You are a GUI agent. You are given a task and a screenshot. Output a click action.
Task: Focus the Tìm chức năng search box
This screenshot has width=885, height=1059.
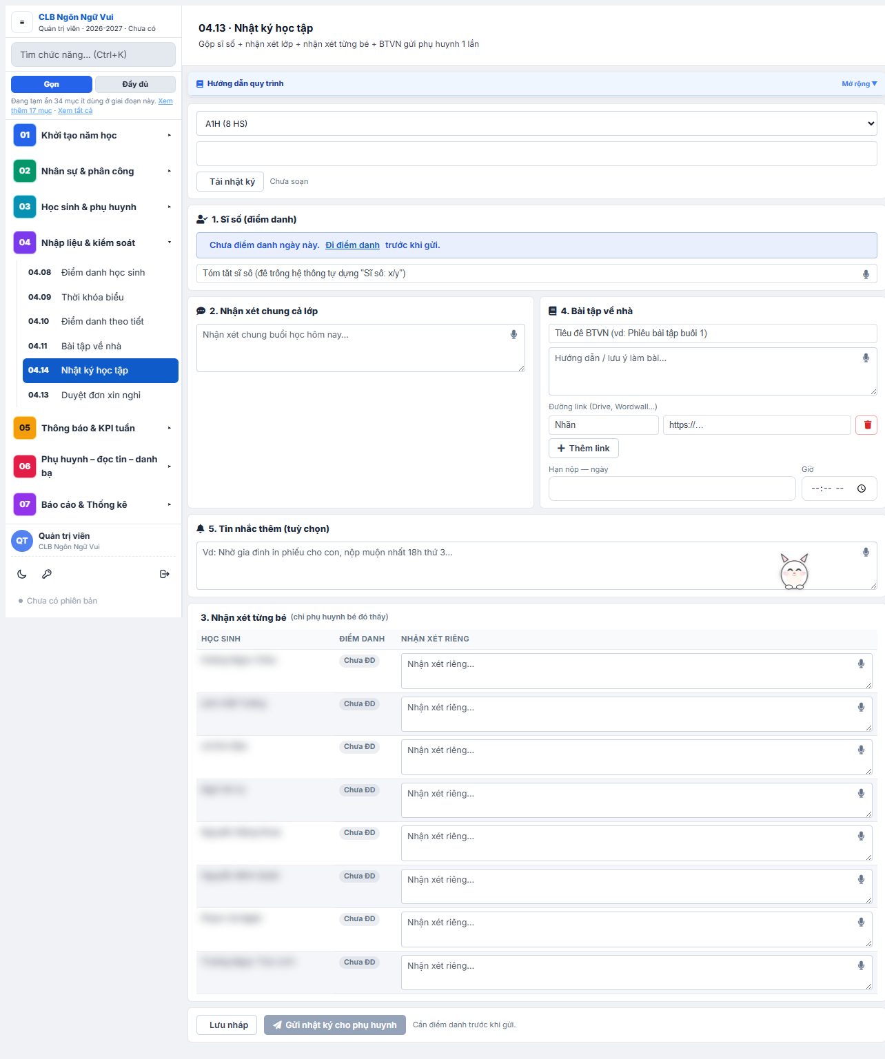coord(94,54)
